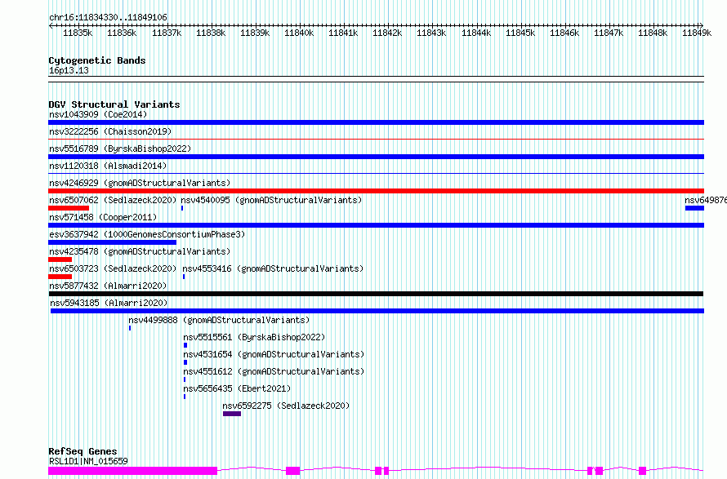This screenshot has height=479, width=727.
Task: Open variant esv3637942 1000Genomes label
Action: pyautogui.click(x=147, y=234)
